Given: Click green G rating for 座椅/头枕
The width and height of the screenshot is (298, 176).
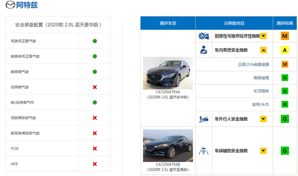Looking at the screenshot, I should pyautogui.click(x=285, y=104).
